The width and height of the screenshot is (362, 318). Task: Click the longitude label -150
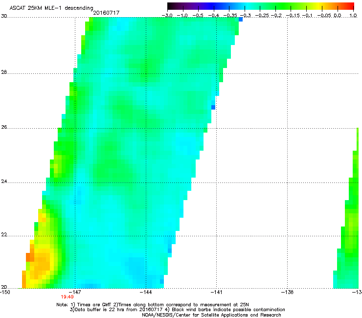tap(5, 292)
